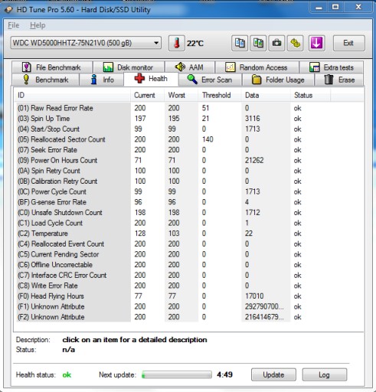Click the magnifier Error Scan icon
Image resolution: width=376 pixels, height=392 pixels.
click(192, 80)
